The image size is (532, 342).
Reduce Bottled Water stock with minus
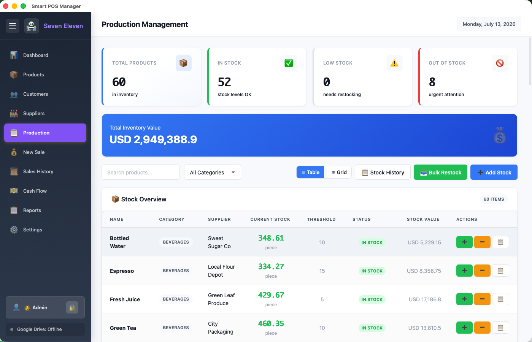pos(482,242)
